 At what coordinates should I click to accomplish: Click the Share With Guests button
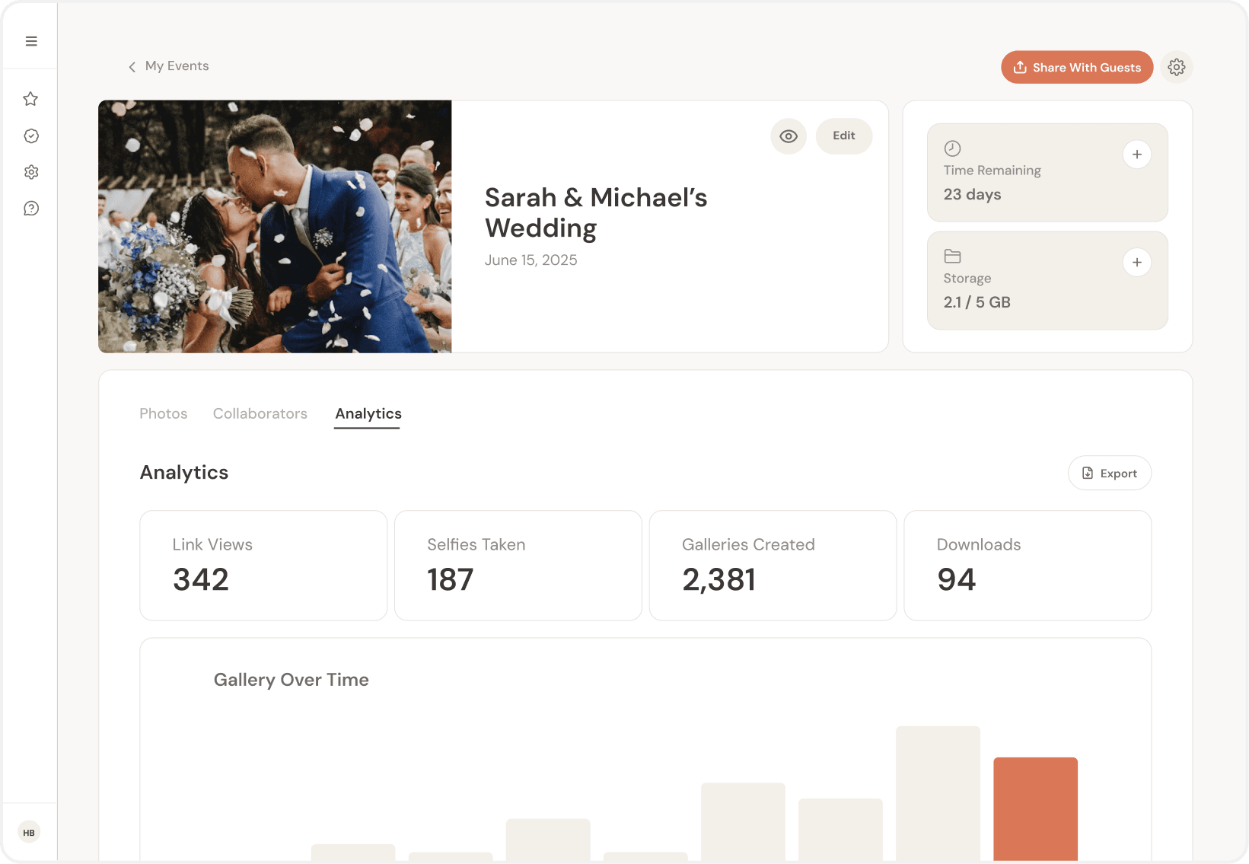coord(1077,67)
